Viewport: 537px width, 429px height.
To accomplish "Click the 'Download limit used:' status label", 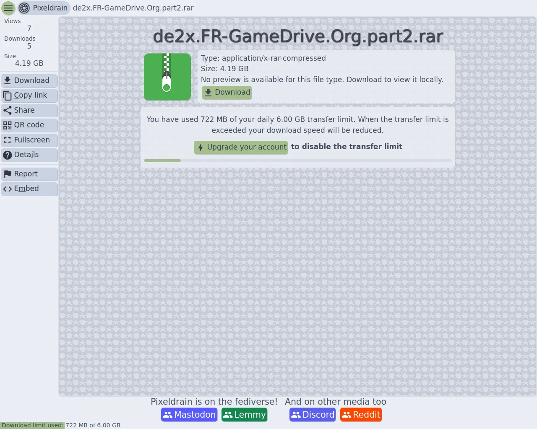I will (x=32, y=425).
